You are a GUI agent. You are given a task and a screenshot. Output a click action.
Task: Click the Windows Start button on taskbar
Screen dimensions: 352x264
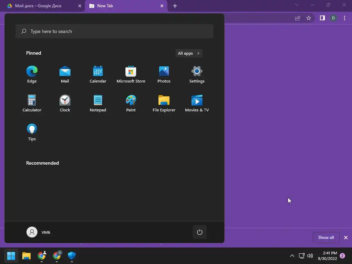(x=11, y=256)
